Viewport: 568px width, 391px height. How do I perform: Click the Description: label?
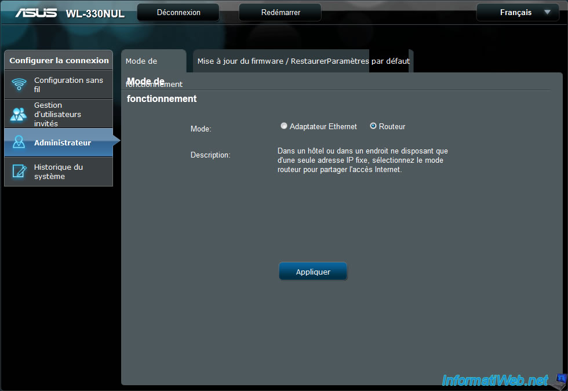[210, 155]
